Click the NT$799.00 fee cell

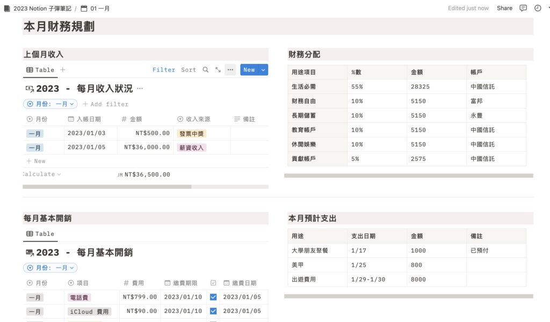[x=140, y=297]
